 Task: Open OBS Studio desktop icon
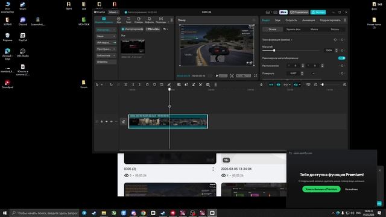[23, 52]
